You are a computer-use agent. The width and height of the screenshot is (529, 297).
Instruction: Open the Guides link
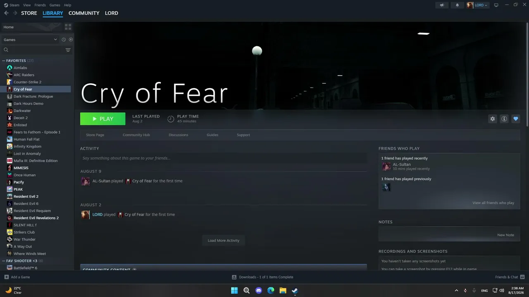pos(212,135)
